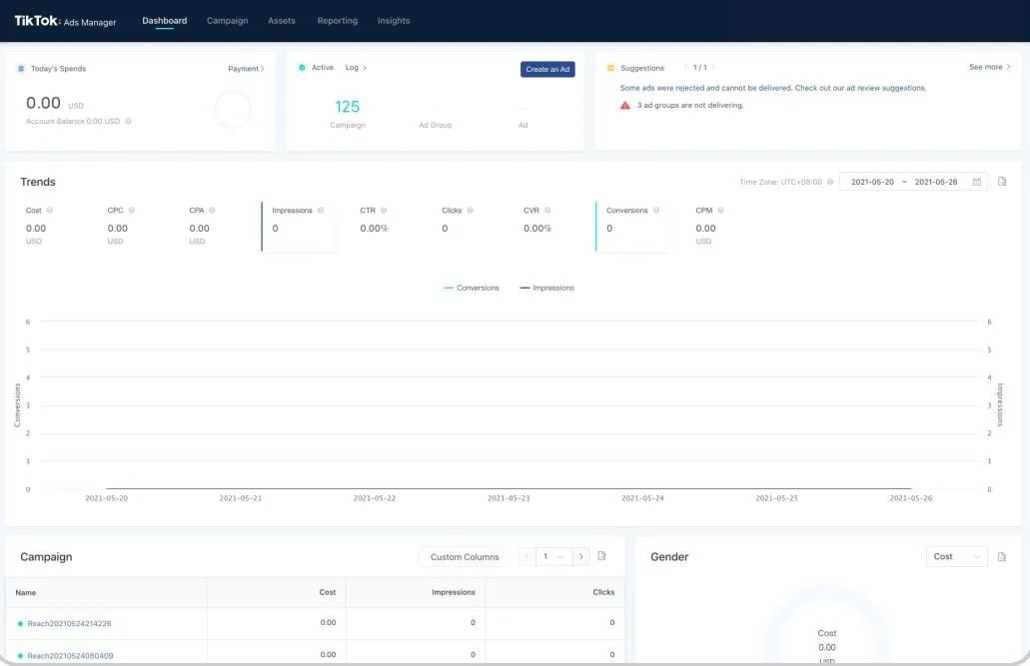The image size is (1030, 666).
Task: Click the info icon next to CTR
Action: [384, 211]
